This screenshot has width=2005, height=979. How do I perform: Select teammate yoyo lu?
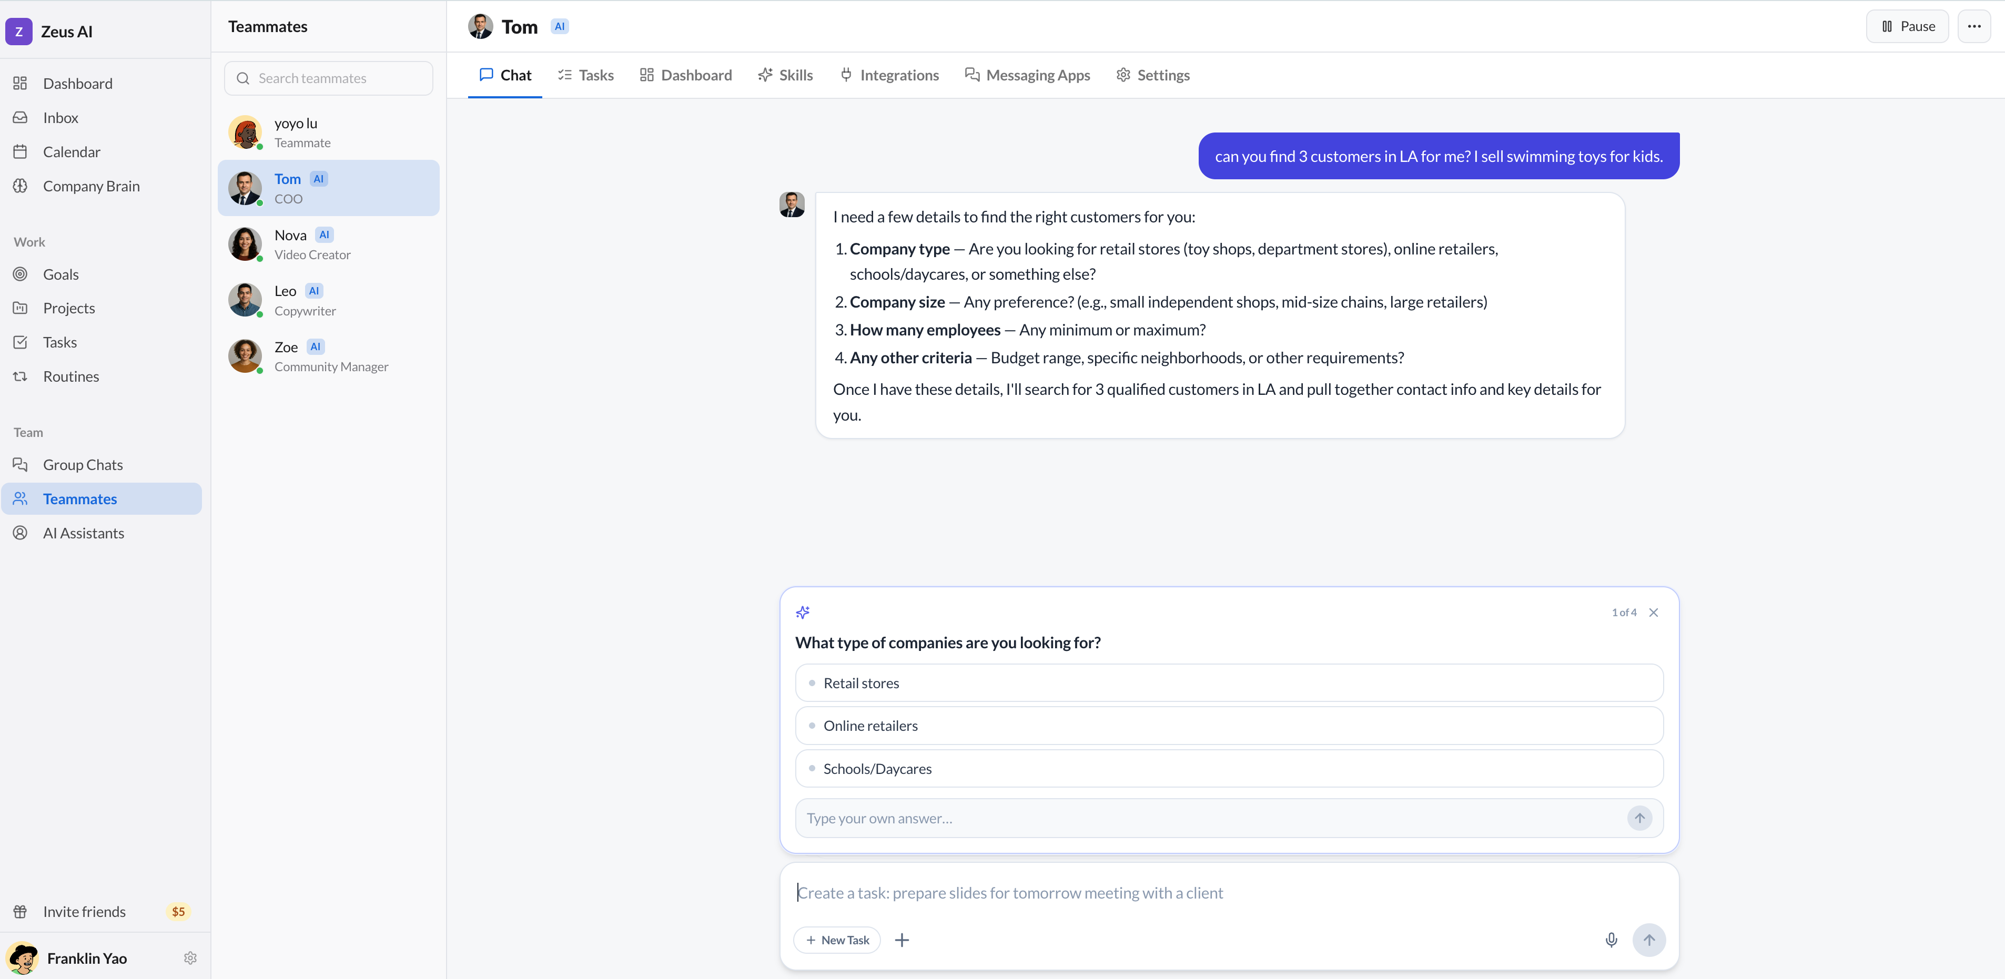[x=328, y=132]
